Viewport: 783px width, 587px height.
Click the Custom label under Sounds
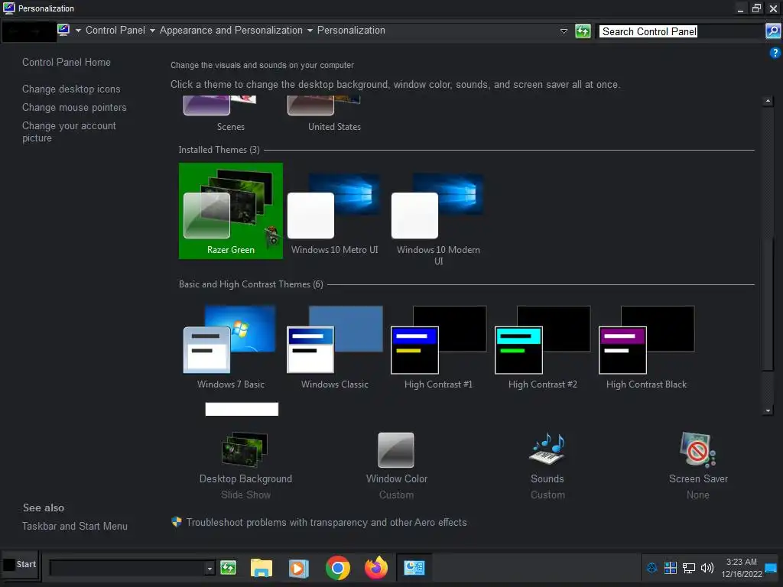click(x=547, y=495)
